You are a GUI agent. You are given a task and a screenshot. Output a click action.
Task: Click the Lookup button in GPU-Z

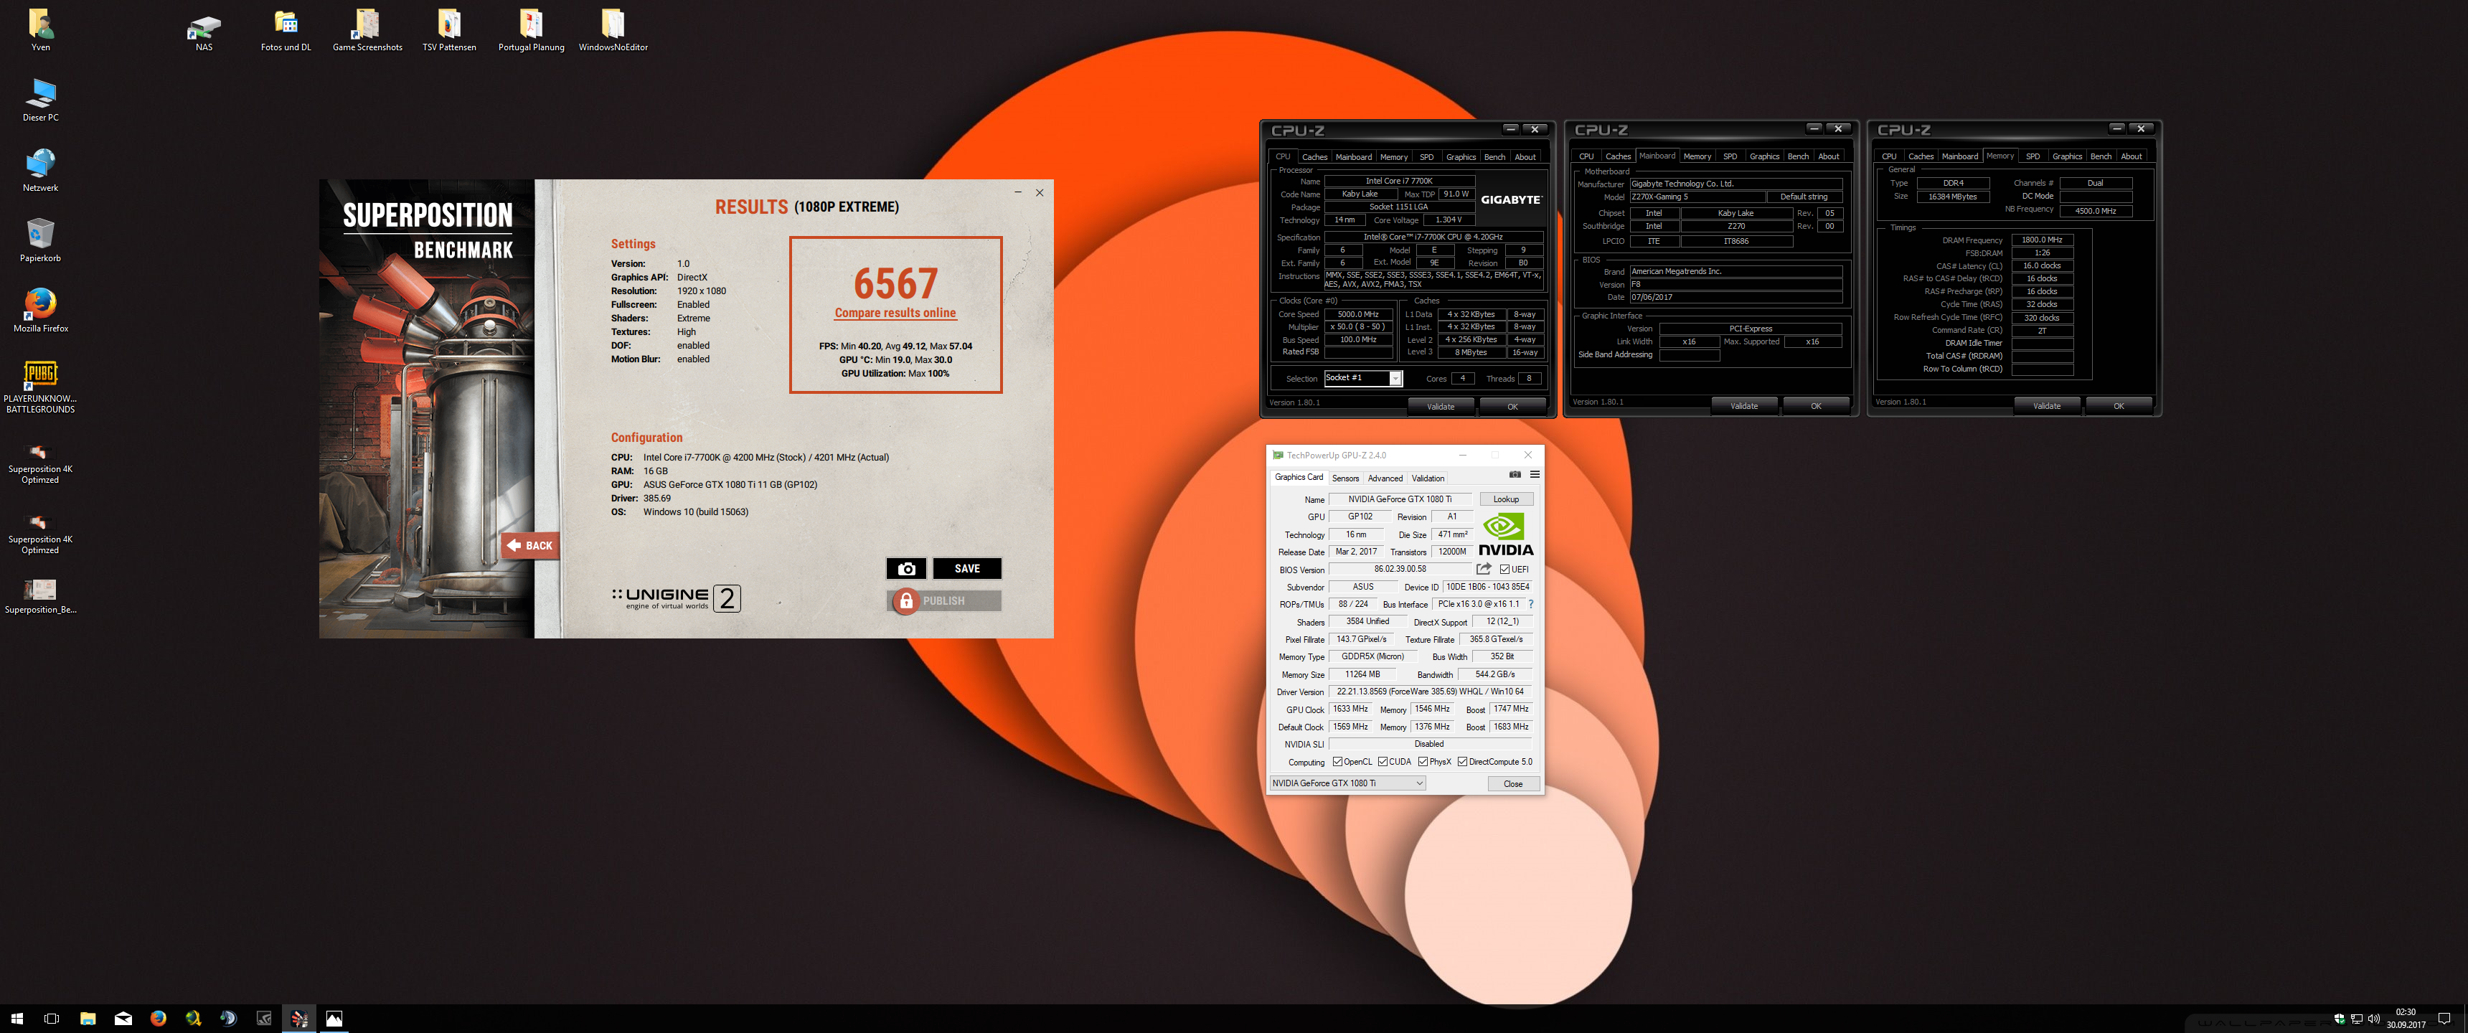point(1505,499)
